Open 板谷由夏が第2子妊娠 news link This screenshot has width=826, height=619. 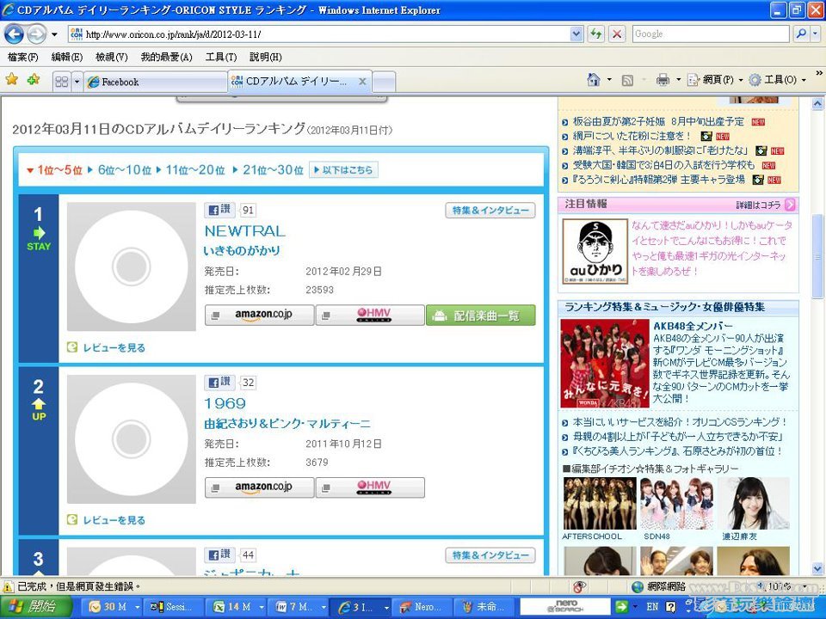tap(658, 121)
